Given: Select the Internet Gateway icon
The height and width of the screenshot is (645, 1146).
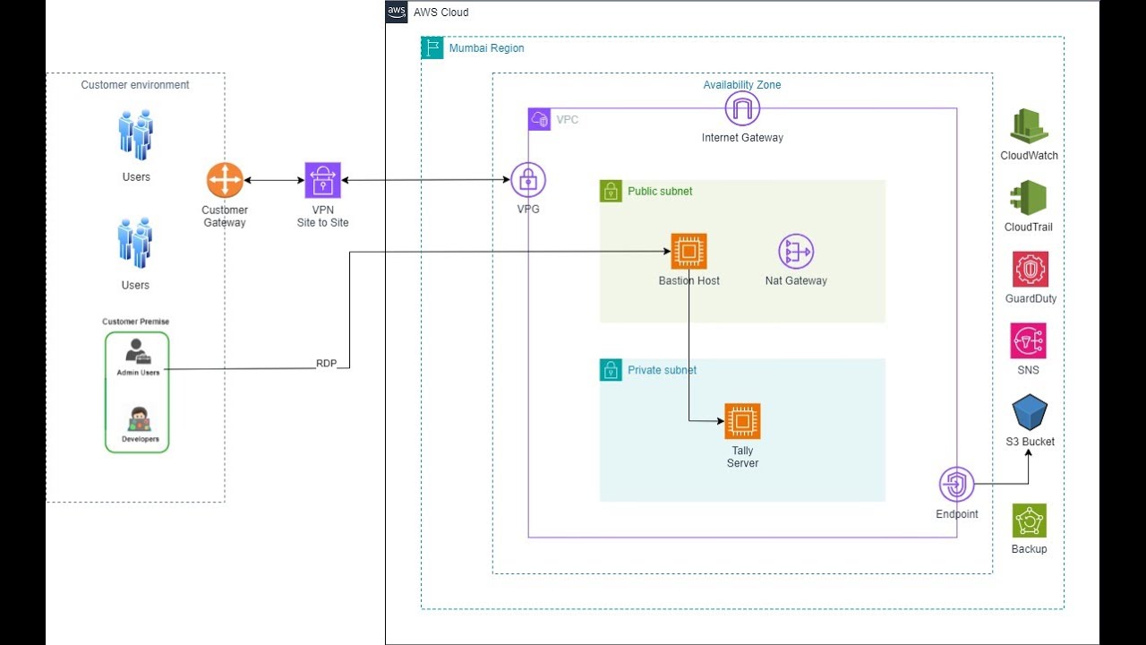Looking at the screenshot, I should 742,109.
